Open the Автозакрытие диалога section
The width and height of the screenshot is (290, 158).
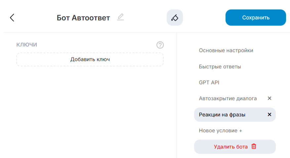pos(228,98)
